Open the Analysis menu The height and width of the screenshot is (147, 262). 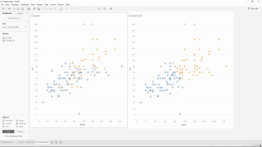(x=40, y=4)
